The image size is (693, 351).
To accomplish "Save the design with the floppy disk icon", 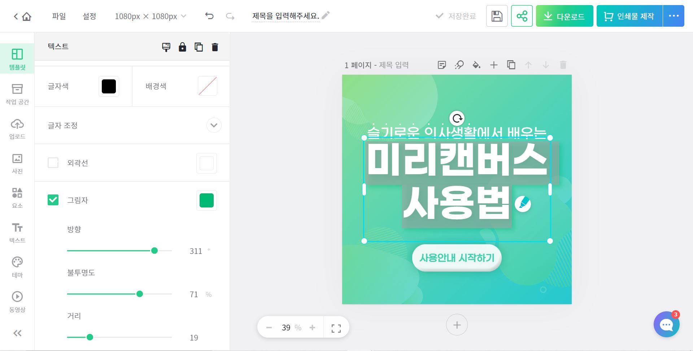I will (x=497, y=16).
